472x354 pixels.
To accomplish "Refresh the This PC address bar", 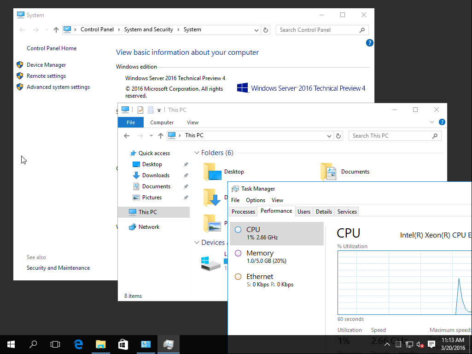I will (x=339, y=136).
